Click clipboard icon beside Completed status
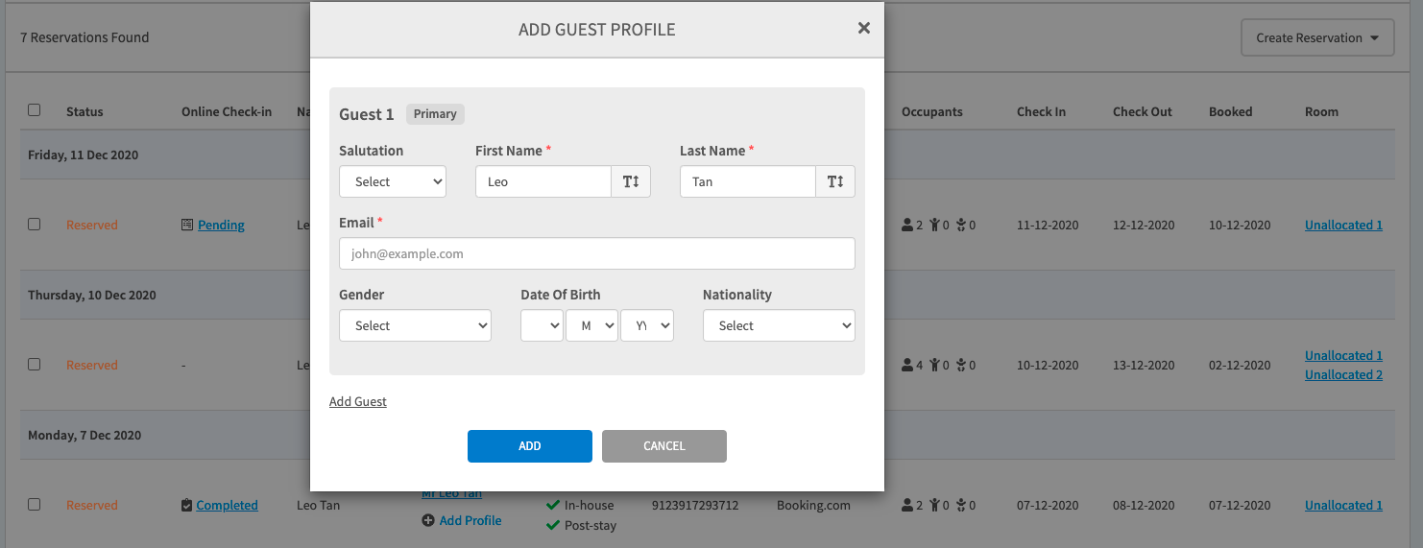 (186, 505)
